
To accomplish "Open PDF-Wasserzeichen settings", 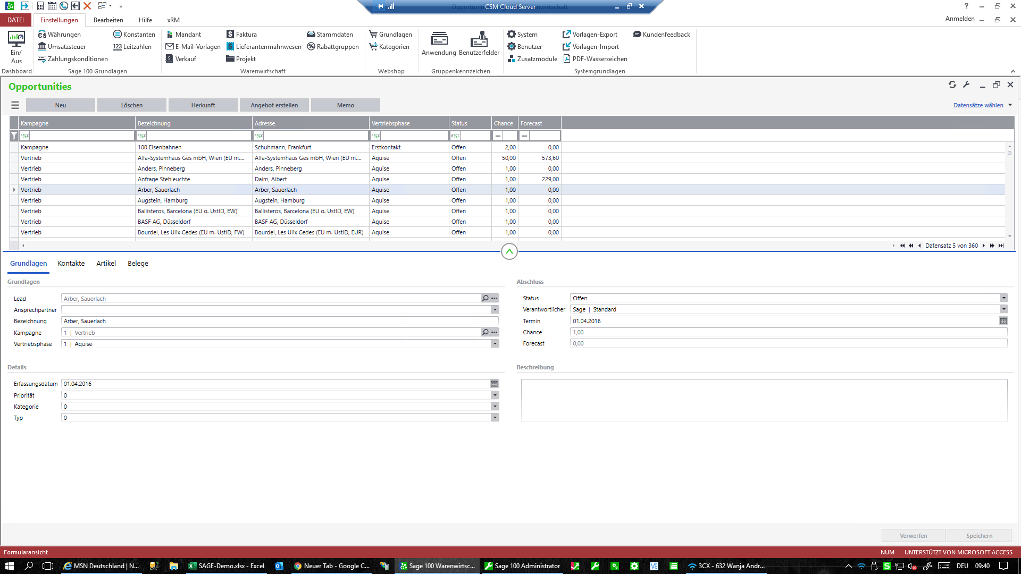I will click(595, 59).
